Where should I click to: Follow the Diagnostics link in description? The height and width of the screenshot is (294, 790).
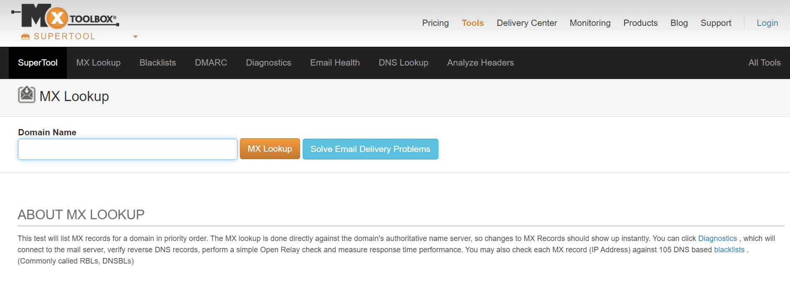click(x=717, y=238)
